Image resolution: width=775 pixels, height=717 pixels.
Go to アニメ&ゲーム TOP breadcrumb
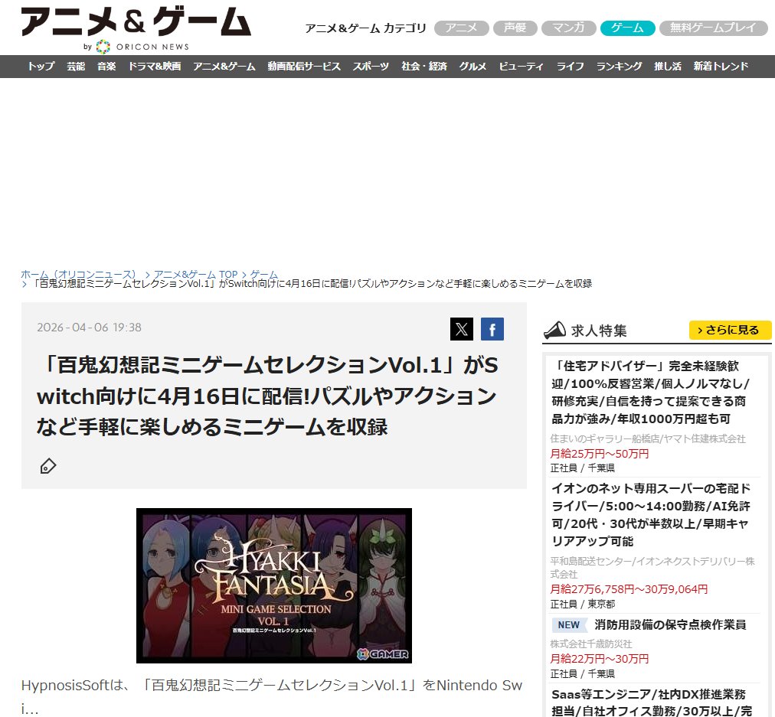point(195,274)
